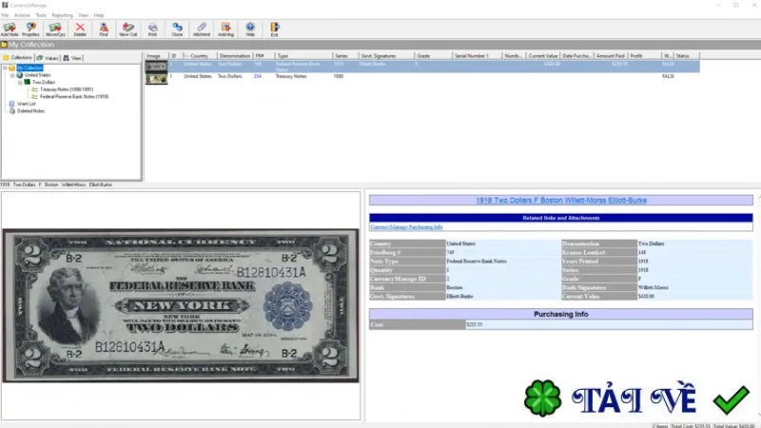Image resolution: width=761 pixels, height=428 pixels.
Task: Select the United States tree item
Action: pyautogui.click(x=37, y=75)
